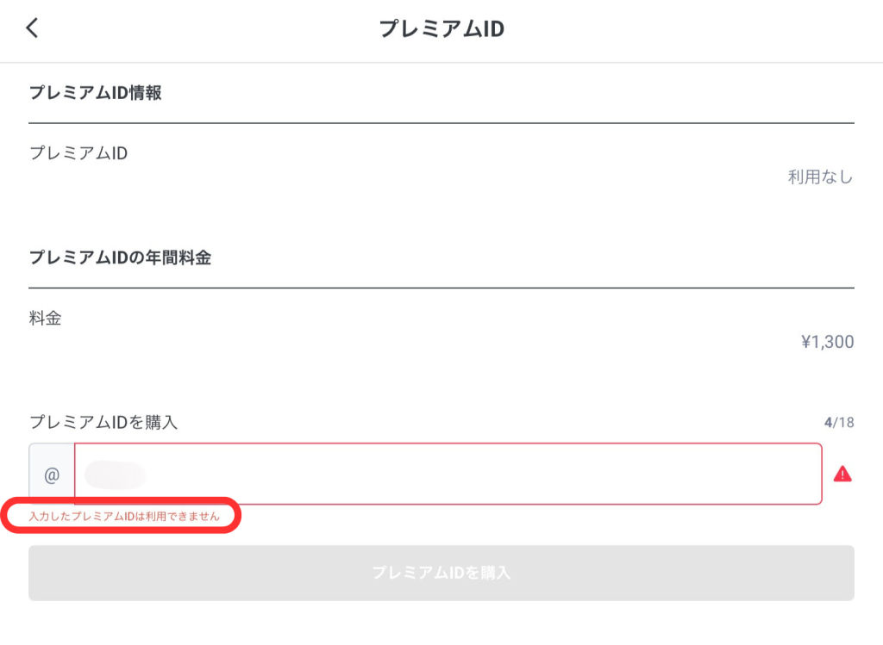Tap the error message 入力したプレミアムIDは利用できません

click(x=123, y=518)
